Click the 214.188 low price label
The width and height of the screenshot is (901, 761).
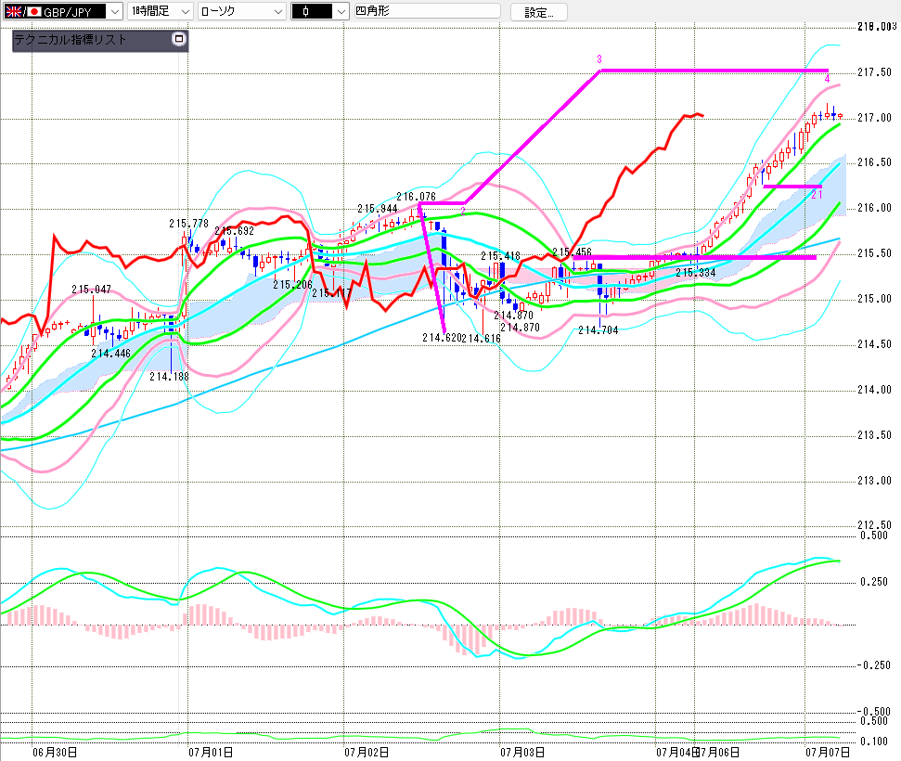click(x=169, y=377)
